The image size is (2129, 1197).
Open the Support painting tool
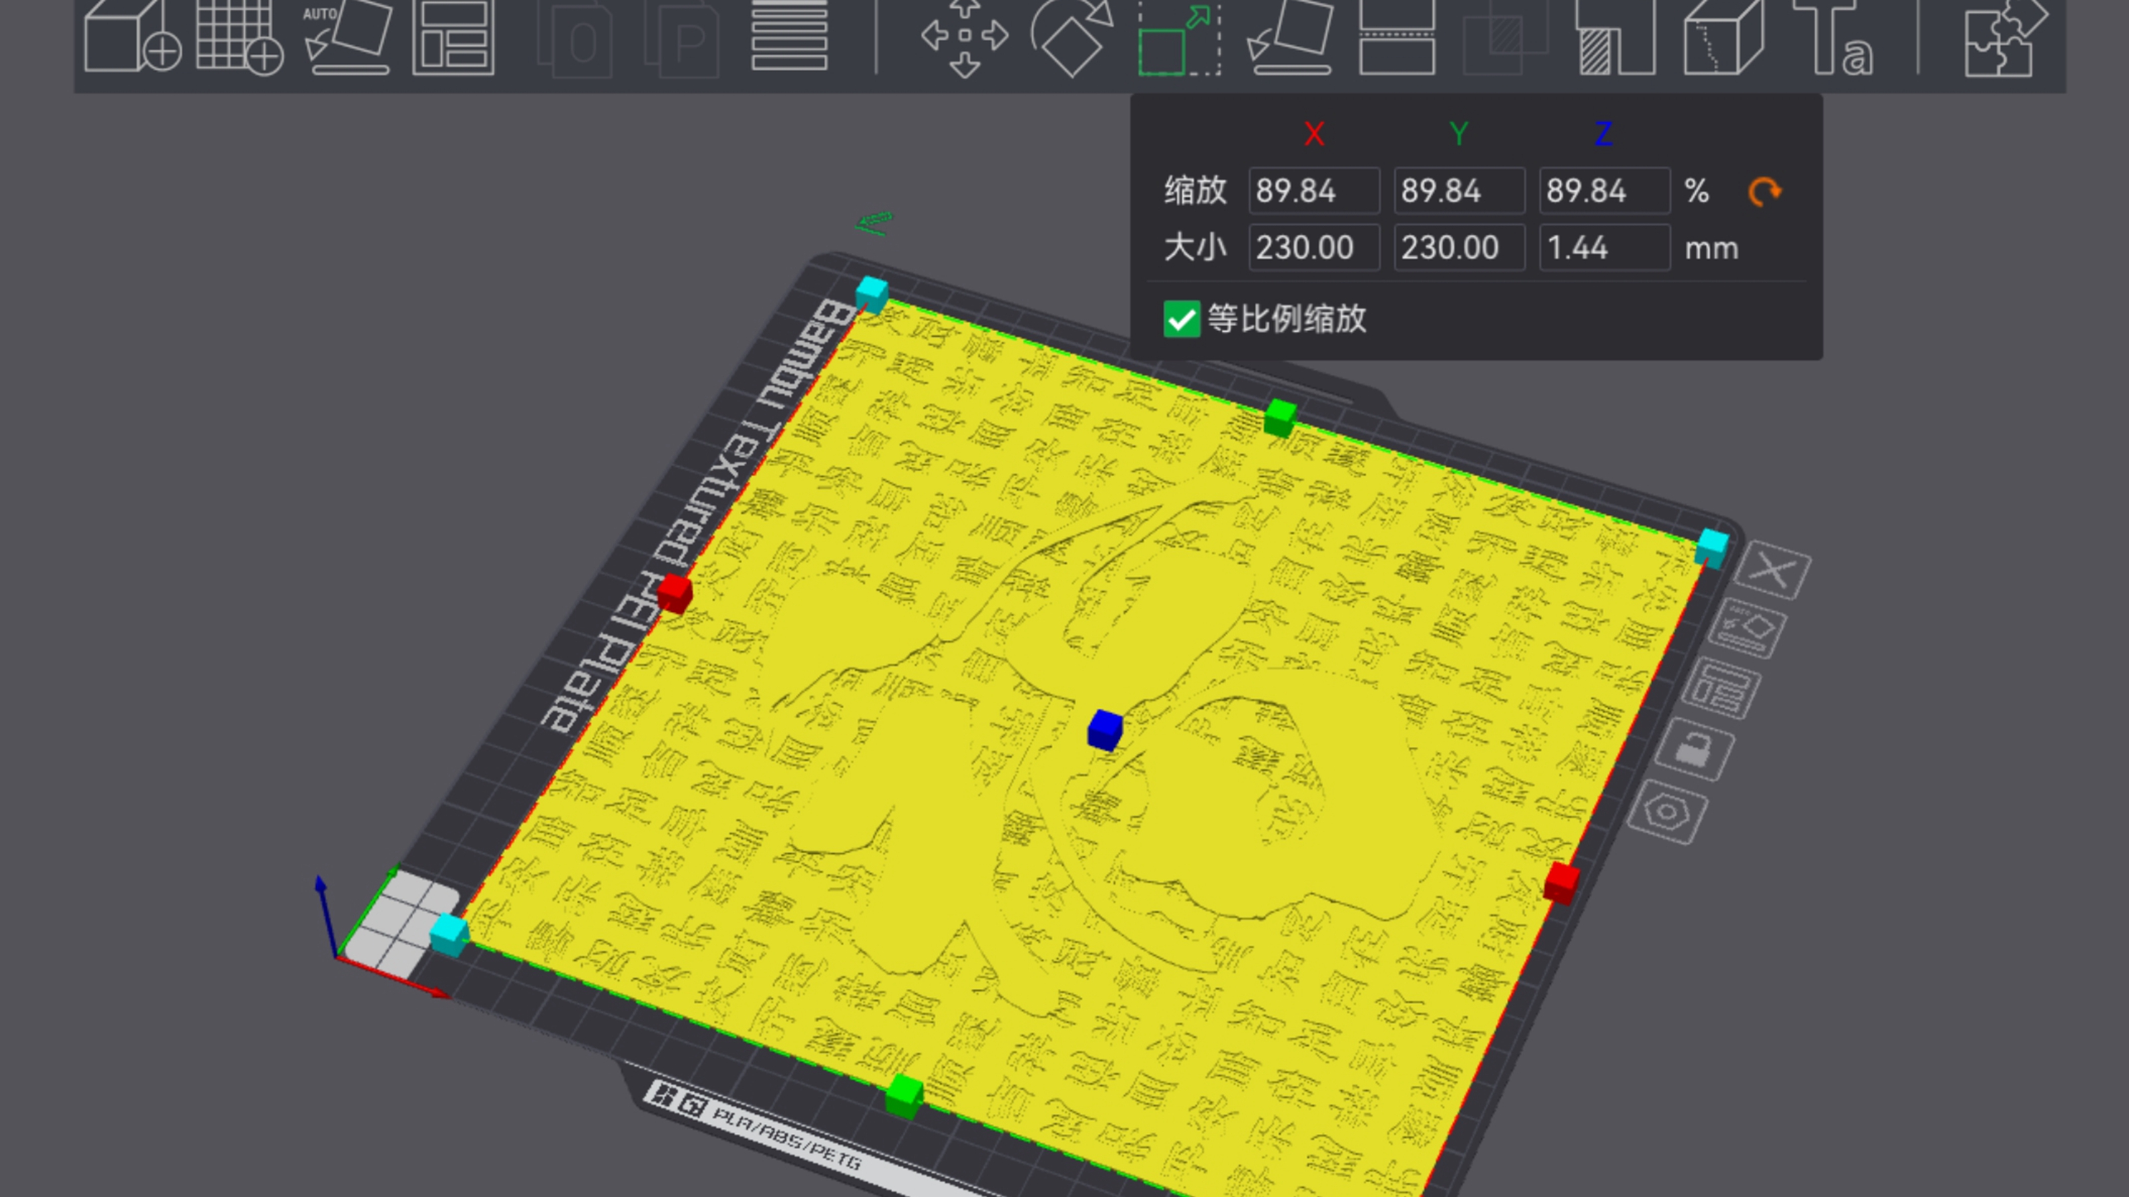click(1615, 37)
